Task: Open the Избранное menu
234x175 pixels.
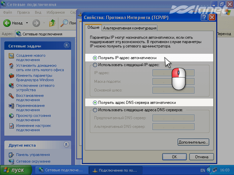Action: coord(56,12)
